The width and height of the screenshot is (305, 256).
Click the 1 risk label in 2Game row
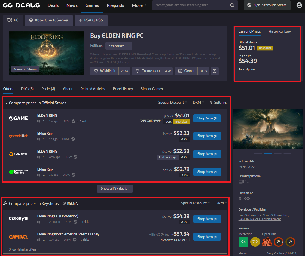pos(83,121)
